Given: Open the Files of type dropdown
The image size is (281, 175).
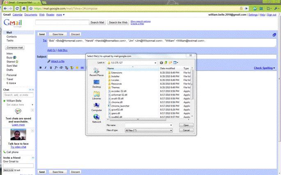Looking at the screenshot, I should pos(170,130).
